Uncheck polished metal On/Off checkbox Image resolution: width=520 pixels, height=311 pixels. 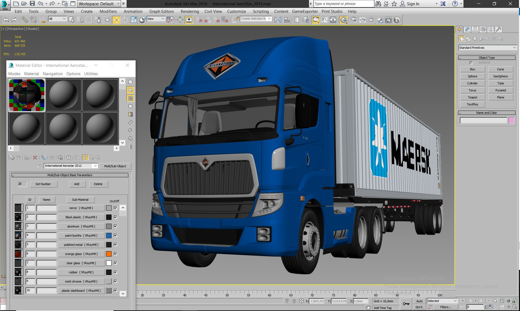pyautogui.click(x=115, y=244)
